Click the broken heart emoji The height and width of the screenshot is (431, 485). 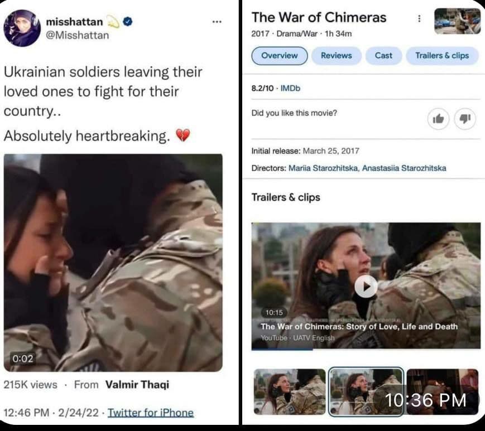click(183, 135)
